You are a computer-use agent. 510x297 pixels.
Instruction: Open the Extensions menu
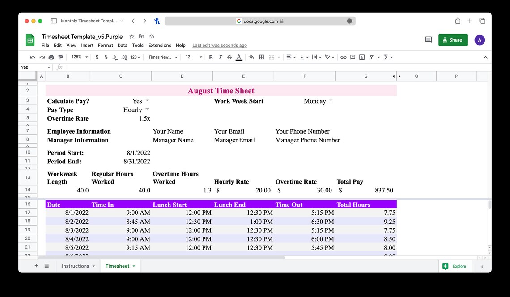tap(159, 45)
